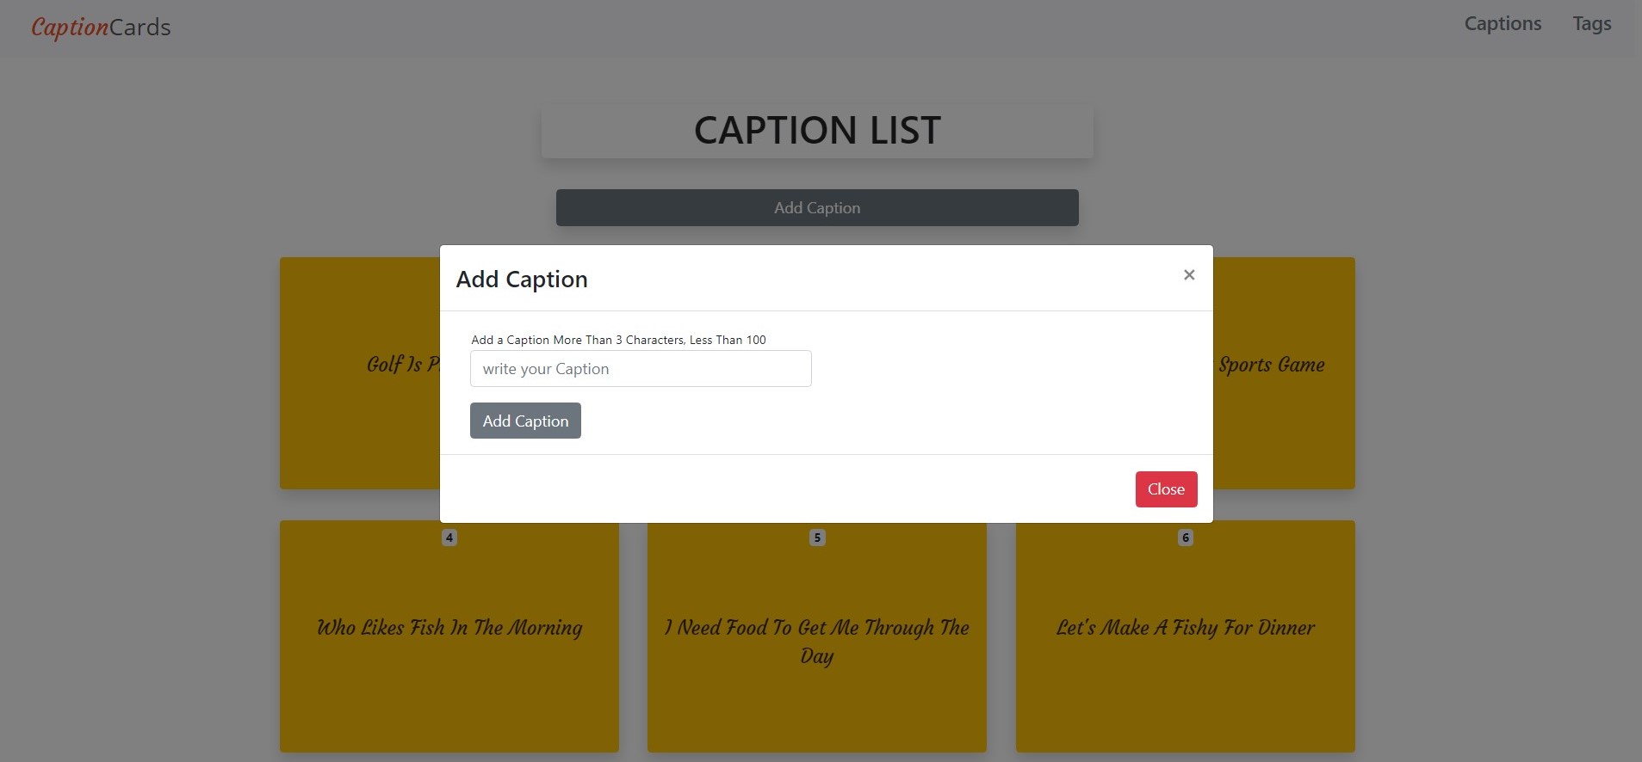1642x762 pixels.
Task: Click inside the write your Caption field
Action: pyautogui.click(x=641, y=368)
